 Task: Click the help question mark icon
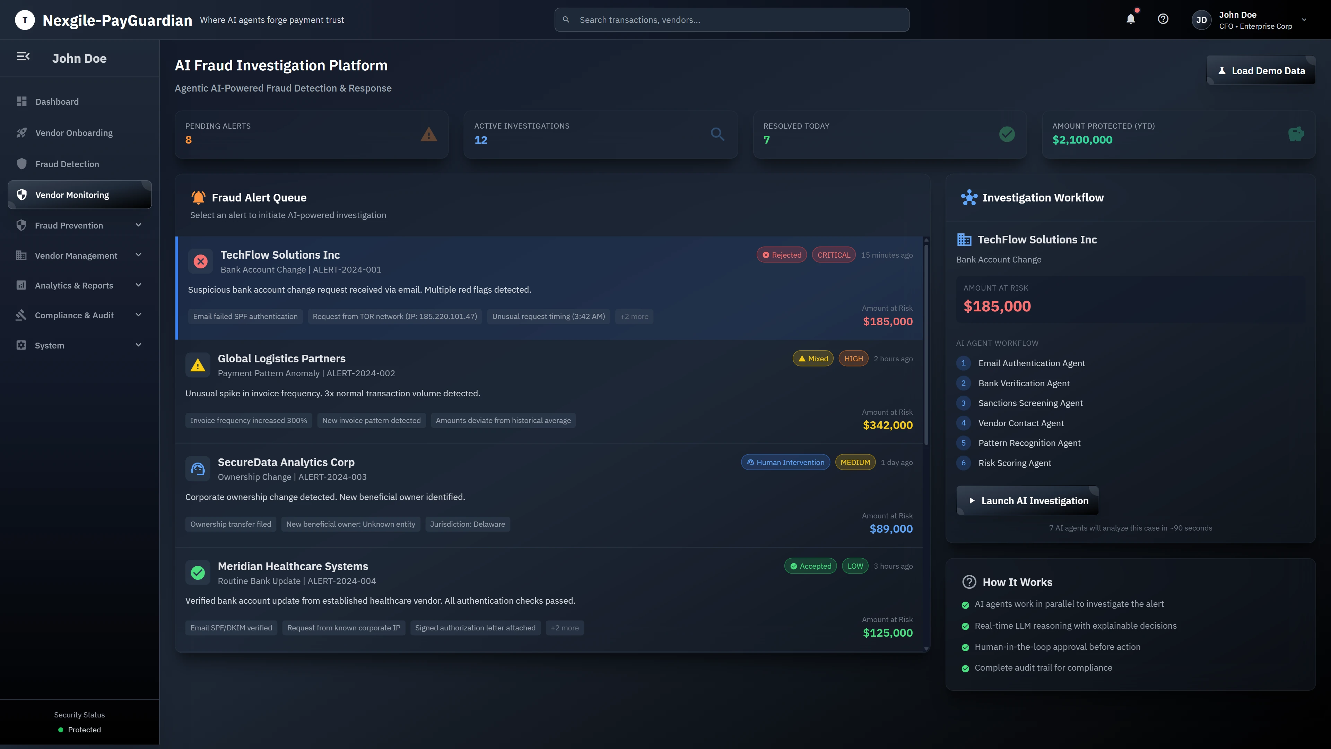pos(1163,19)
